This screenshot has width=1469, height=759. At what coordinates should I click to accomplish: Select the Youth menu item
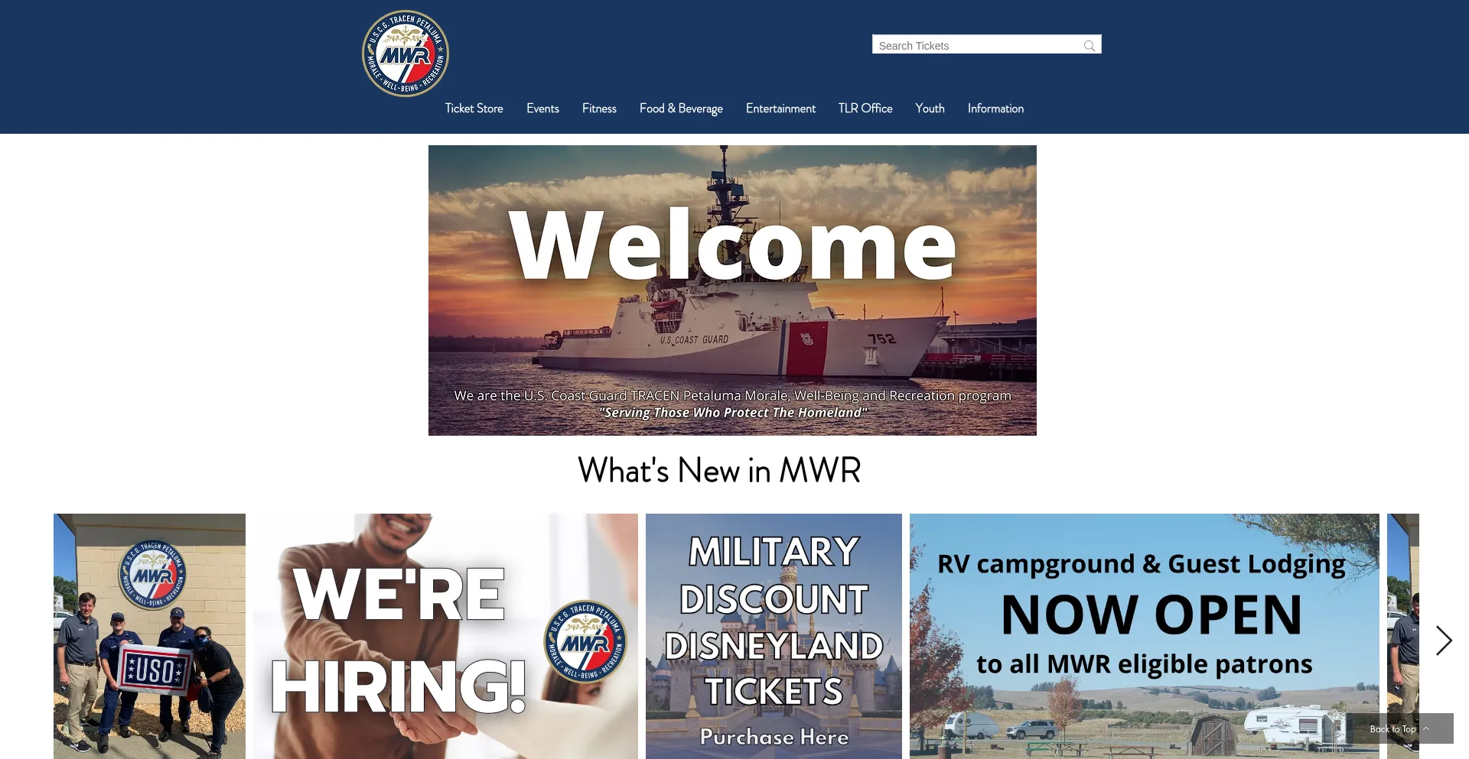pos(930,109)
